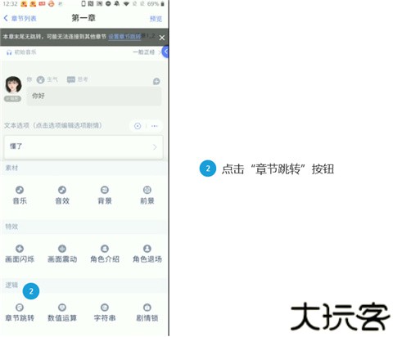Open the 懂了 option row
This screenshot has width=393, height=337.
click(84, 146)
